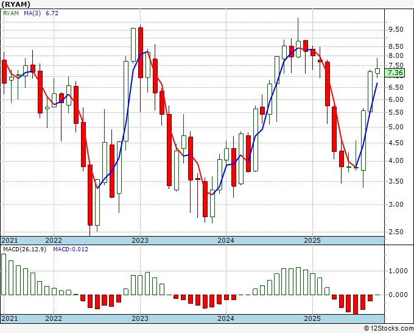Click the 6.72 moving average value
This screenshot has width=414, height=333.
pos(52,13)
